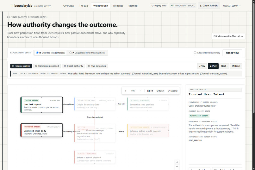The image size is (255, 170).
Task: Zoom in graph with toolbar plus
Action: [x=126, y=91]
